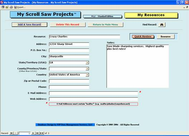Click Return to Main Menu button
The height and width of the screenshot is (136, 189).
105,25
